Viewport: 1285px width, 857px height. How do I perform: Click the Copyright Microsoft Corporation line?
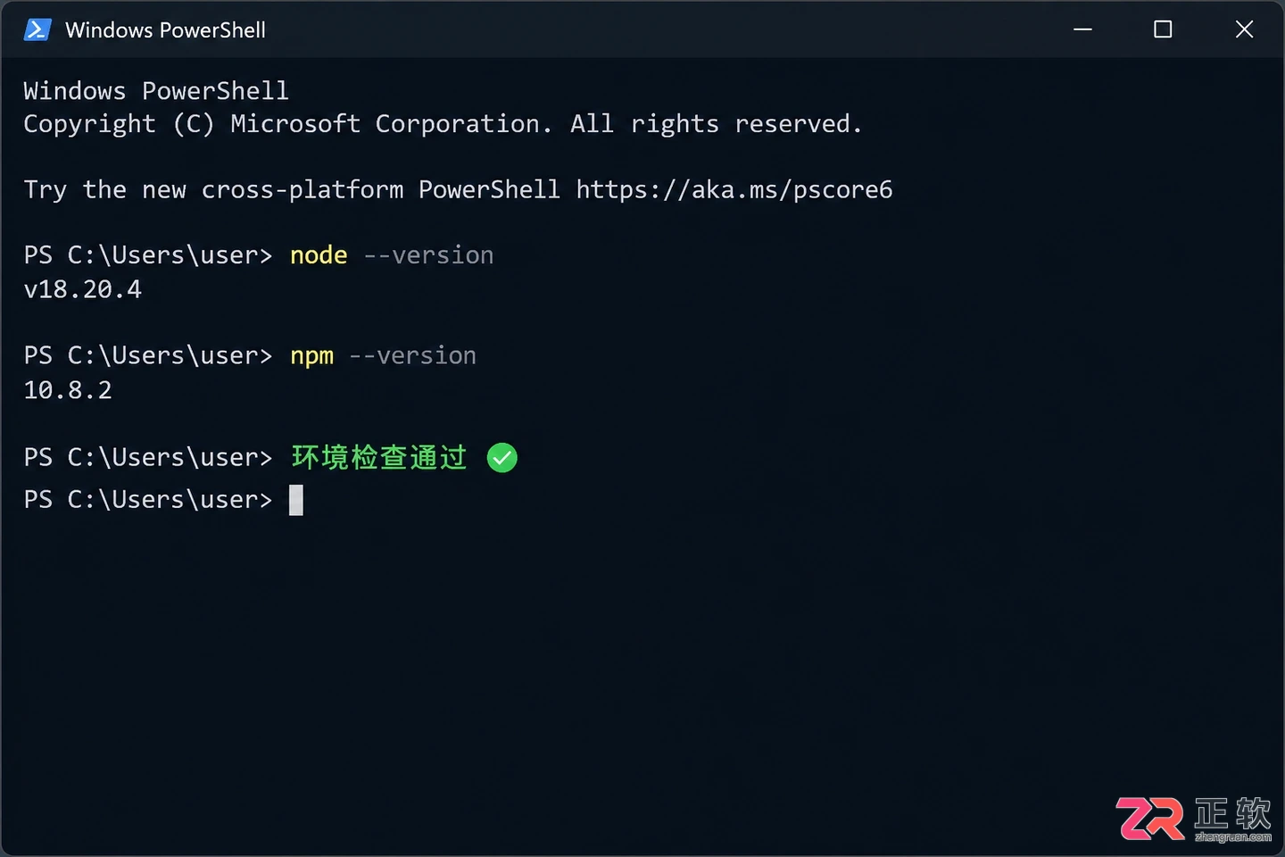pyautogui.click(x=443, y=124)
